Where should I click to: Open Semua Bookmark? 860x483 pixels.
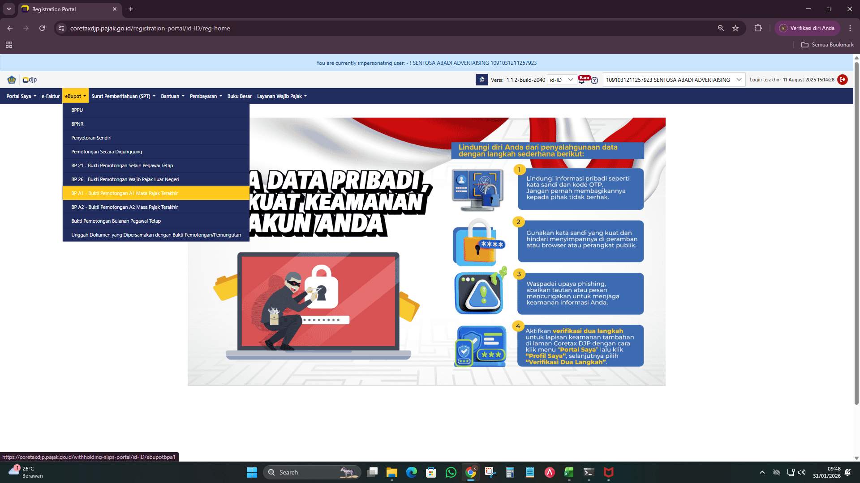(x=828, y=45)
